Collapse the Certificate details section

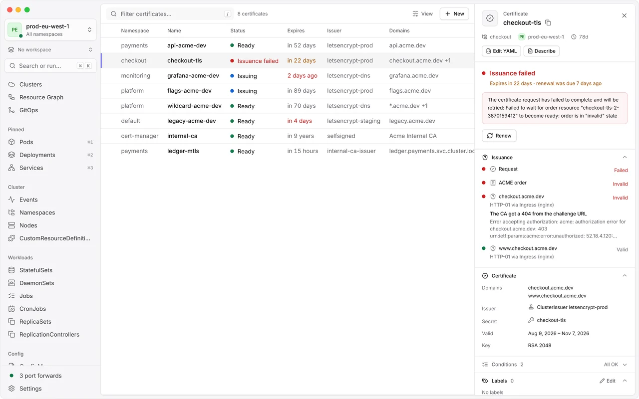625,276
